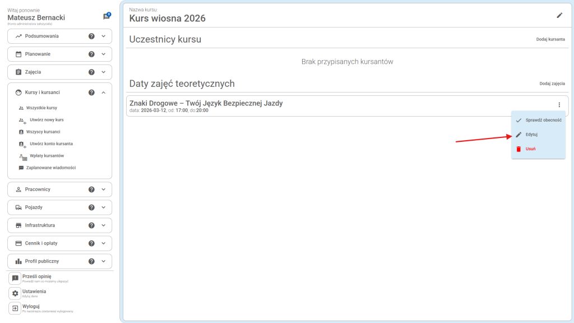
Task: Choose Usuń in the context menu
Action: 530,149
